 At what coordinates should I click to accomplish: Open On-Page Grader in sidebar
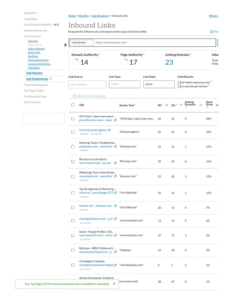point(34,91)
